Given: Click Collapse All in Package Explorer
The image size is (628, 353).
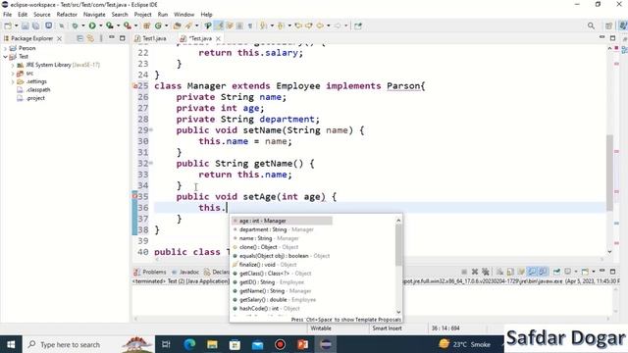Looking at the screenshot, I should point(80,38).
